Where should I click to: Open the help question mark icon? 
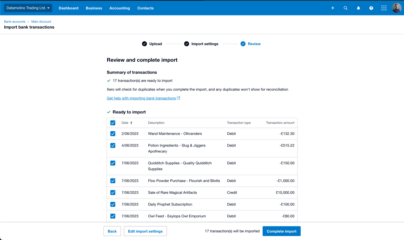[371, 8]
